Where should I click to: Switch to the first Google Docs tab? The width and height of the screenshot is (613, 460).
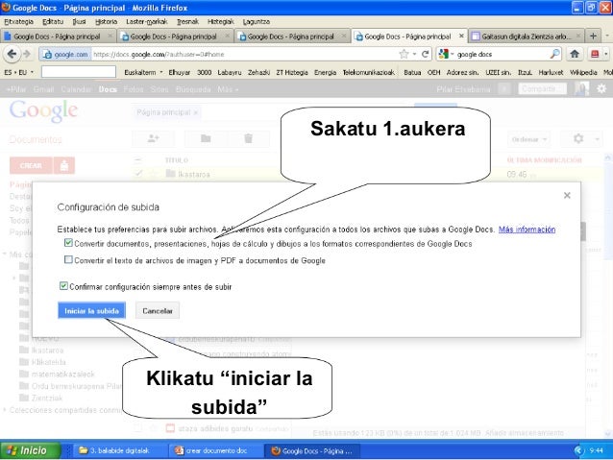coord(58,36)
